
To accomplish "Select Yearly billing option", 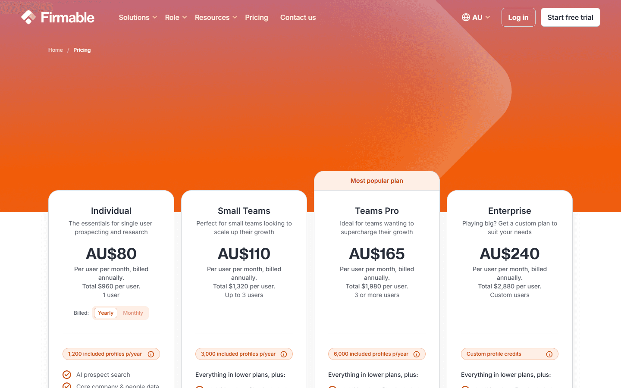I will (x=105, y=313).
